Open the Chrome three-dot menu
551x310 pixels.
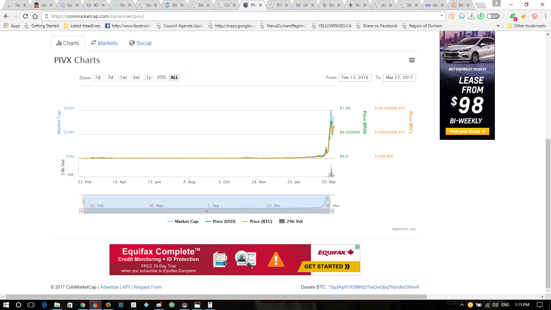tap(545, 16)
